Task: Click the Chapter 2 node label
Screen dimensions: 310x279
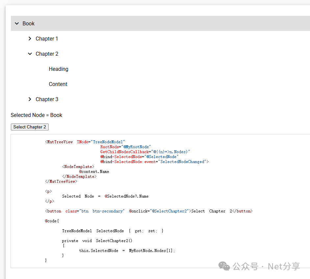Action: 47,54
